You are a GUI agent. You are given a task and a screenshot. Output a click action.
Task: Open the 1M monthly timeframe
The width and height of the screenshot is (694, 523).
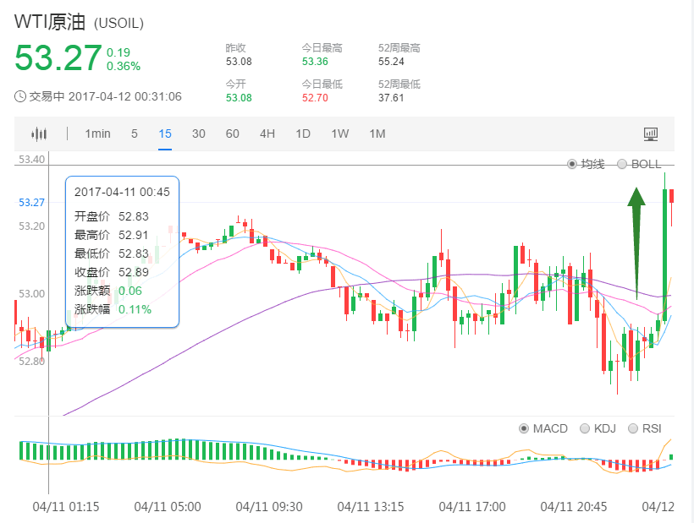tap(377, 133)
